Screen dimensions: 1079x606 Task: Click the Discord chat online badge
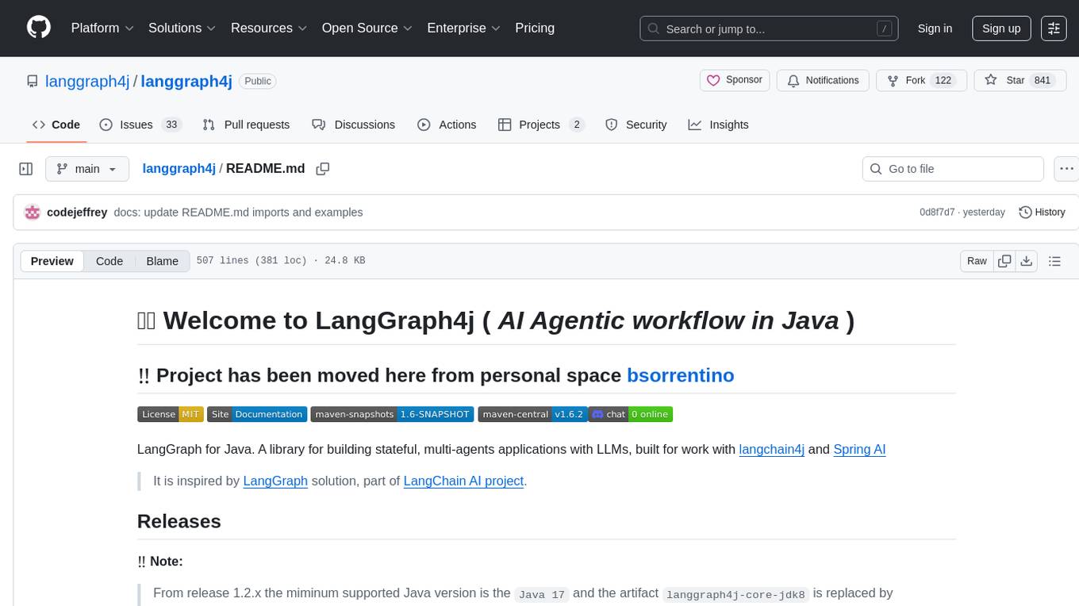click(x=630, y=414)
